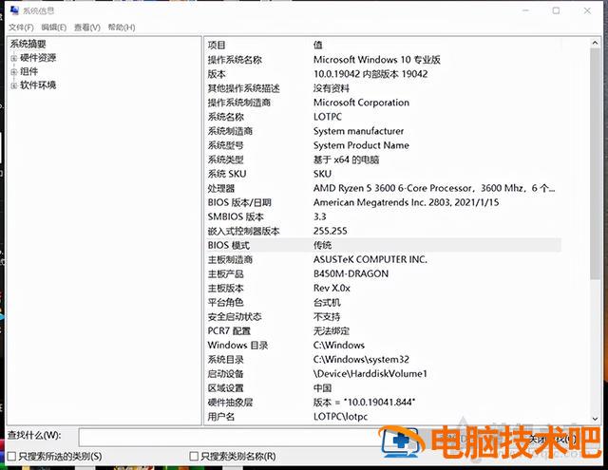Image resolution: width=608 pixels, height=470 pixels.
Task: Click the LOTPC\lotpc username value
Action: 340,417
